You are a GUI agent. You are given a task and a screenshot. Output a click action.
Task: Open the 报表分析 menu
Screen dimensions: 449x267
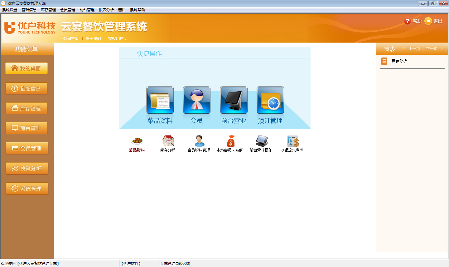(x=106, y=10)
